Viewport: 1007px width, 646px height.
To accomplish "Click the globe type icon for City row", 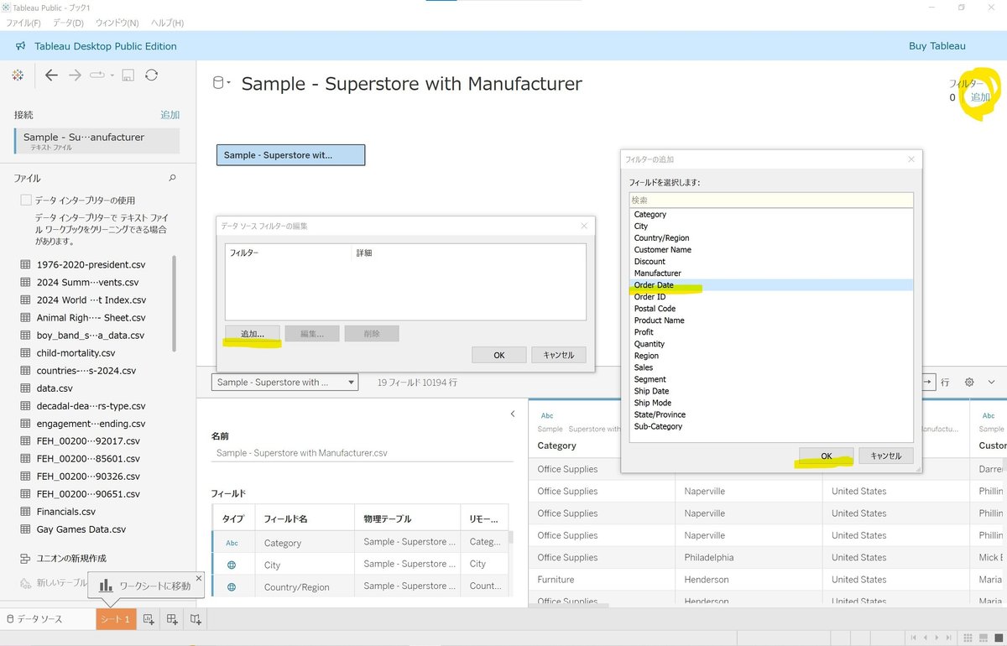I will pyautogui.click(x=232, y=565).
